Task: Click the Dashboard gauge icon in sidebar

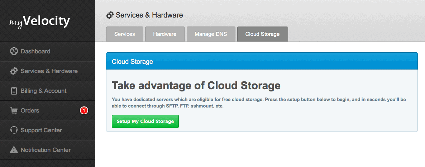Action: (14, 51)
